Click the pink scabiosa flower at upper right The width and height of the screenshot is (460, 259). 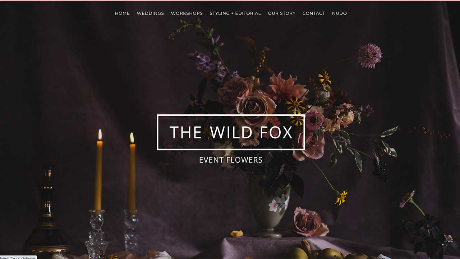click(x=369, y=56)
